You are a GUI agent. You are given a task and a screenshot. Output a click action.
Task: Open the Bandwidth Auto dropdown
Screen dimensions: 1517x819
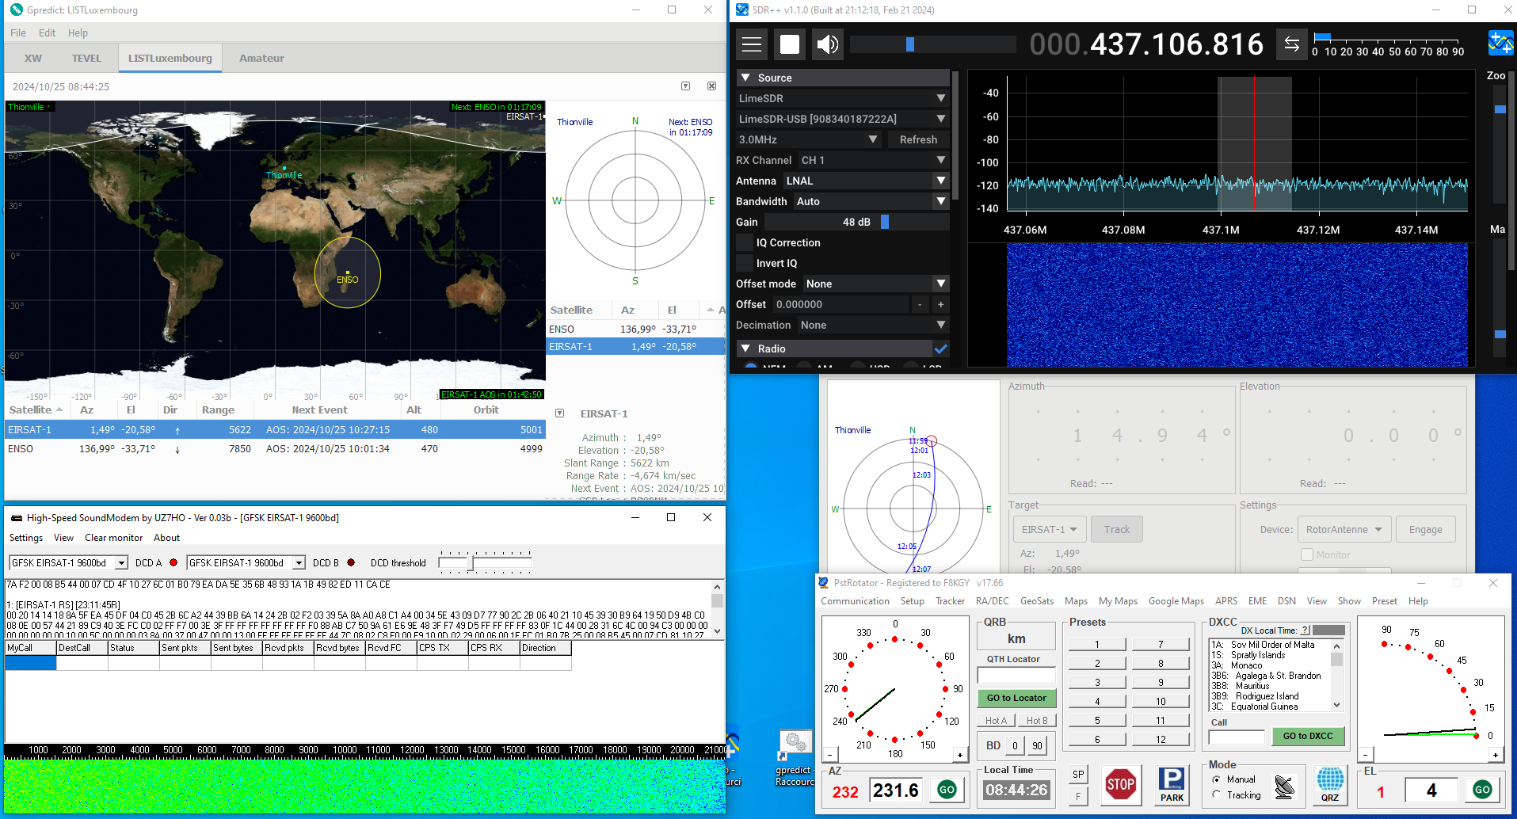tap(871, 201)
